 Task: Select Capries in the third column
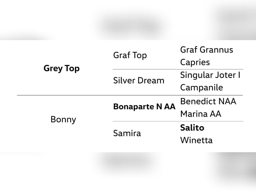click(x=195, y=62)
